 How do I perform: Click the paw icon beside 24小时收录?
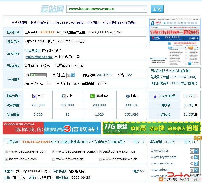point(155,96)
